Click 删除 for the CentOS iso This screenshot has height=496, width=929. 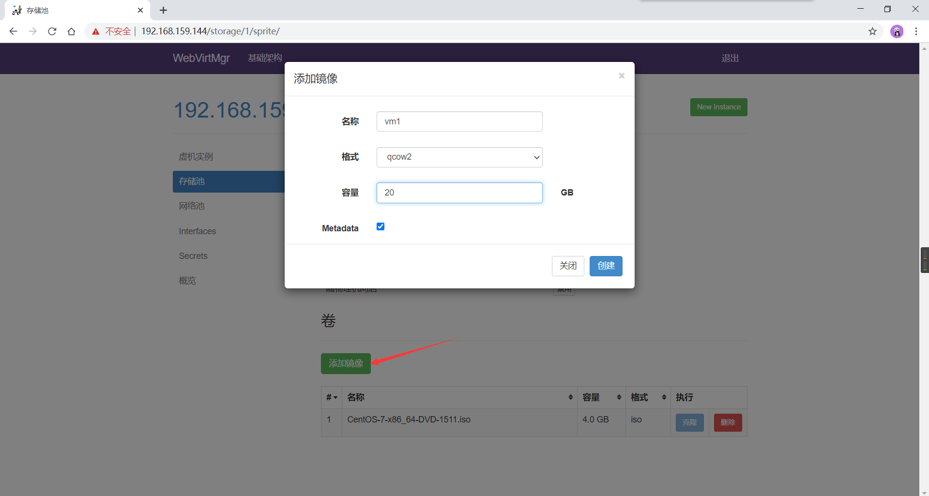[x=728, y=422]
